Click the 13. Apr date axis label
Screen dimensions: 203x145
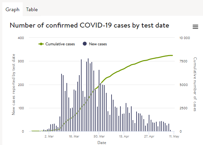[x=124, y=136]
